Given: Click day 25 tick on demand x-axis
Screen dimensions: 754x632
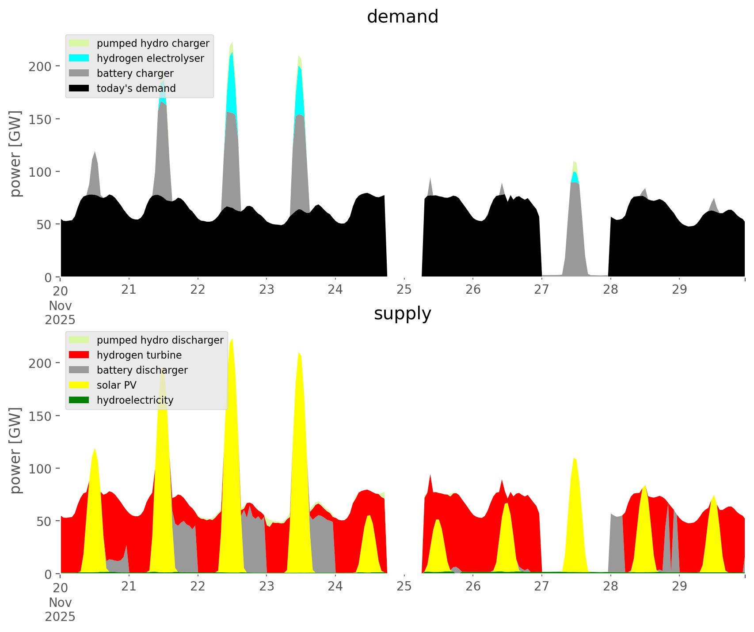Looking at the screenshot, I should [404, 290].
